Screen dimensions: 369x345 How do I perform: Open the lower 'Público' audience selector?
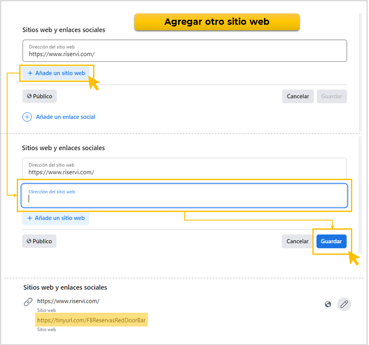point(39,241)
